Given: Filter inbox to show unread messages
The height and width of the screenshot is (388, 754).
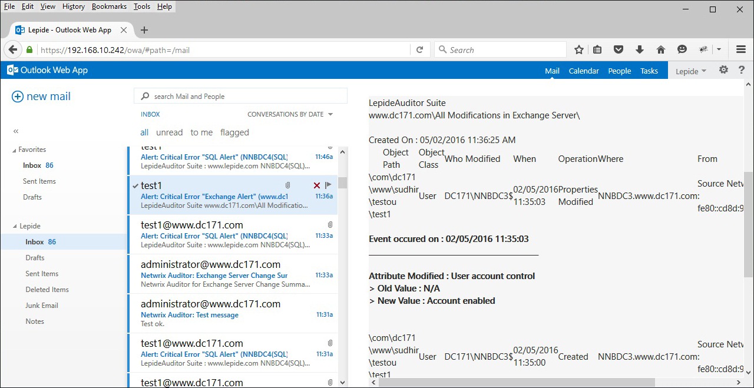Looking at the screenshot, I should tap(169, 132).
